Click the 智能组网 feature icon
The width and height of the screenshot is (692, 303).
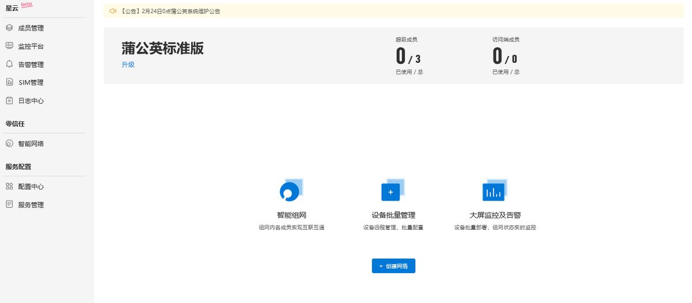290,191
